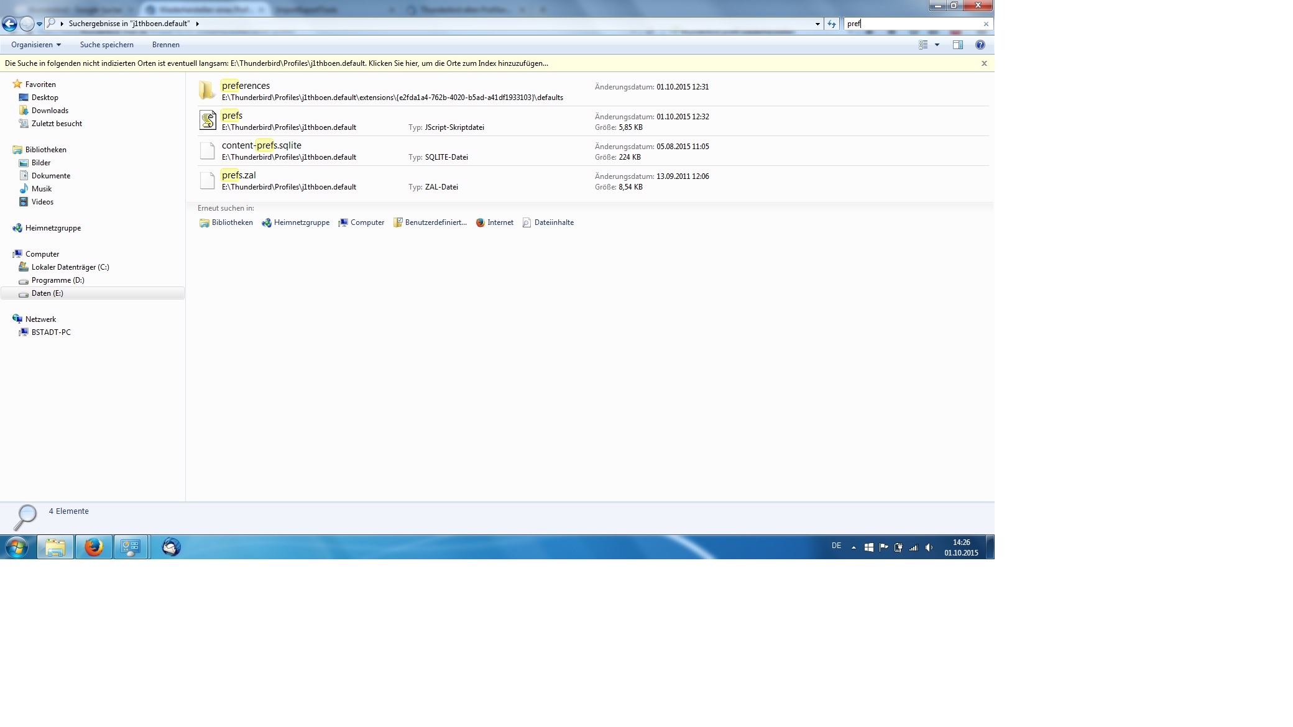Open Thunderbird from the taskbar

coord(171,547)
